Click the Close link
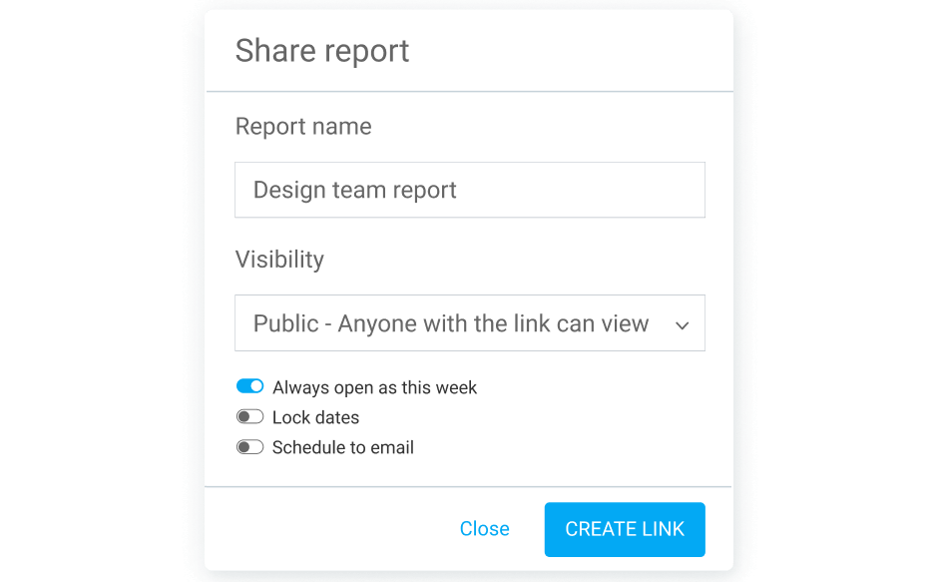The width and height of the screenshot is (938, 582). tap(484, 529)
